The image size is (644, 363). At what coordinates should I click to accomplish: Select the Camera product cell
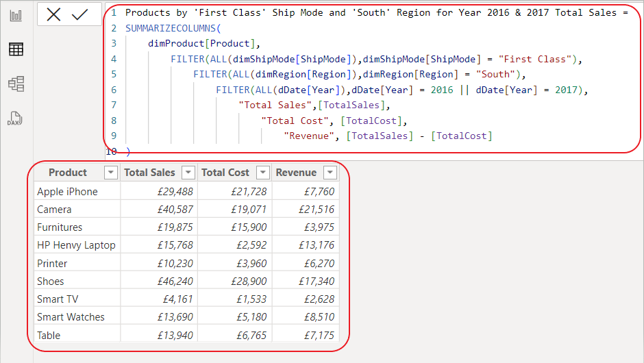[x=77, y=210]
